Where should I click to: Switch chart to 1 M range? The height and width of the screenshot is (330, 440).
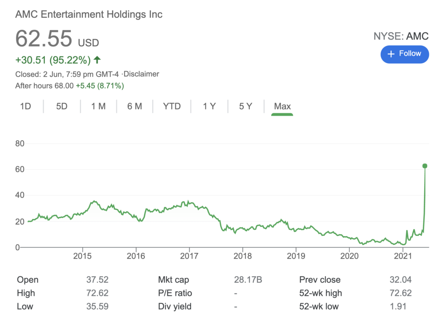pyautogui.click(x=98, y=106)
